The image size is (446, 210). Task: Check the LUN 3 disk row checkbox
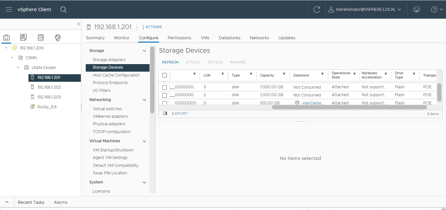(165, 87)
